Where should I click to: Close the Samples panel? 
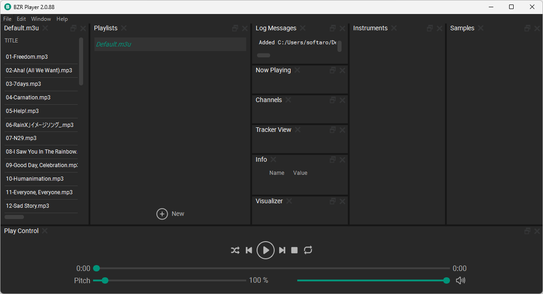(537, 28)
